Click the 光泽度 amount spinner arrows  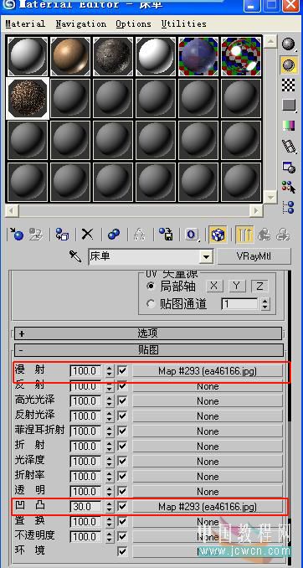(110, 461)
